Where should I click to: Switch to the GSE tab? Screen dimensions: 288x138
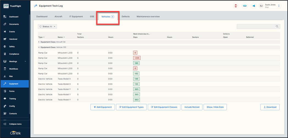tap(92, 16)
